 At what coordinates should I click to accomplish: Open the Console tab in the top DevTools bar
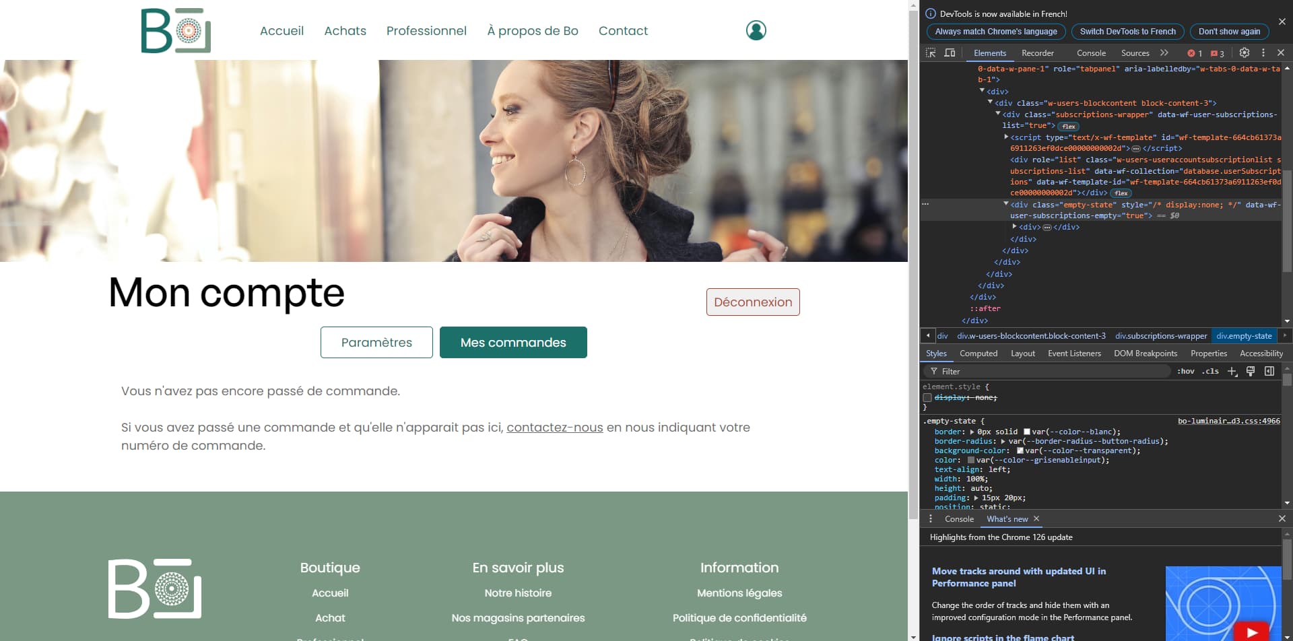coord(1091,53)
